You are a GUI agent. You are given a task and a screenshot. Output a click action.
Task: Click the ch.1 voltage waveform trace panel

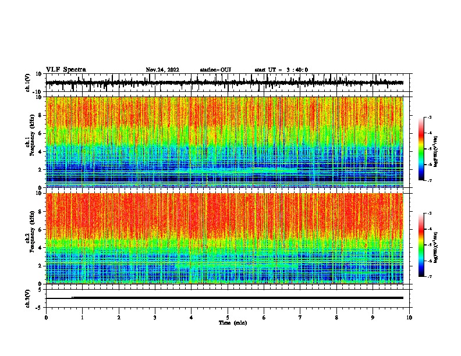click(x=228, y=83)
